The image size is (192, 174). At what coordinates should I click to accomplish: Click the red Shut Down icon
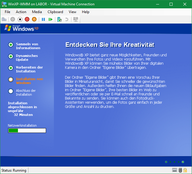(27, 19)
